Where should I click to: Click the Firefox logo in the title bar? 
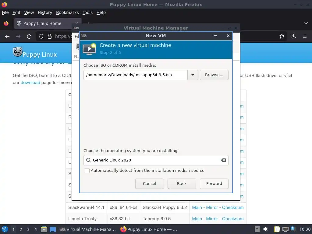4,4
